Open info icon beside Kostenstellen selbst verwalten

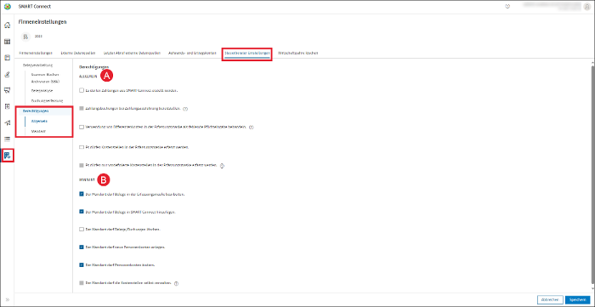click(177, 283)
